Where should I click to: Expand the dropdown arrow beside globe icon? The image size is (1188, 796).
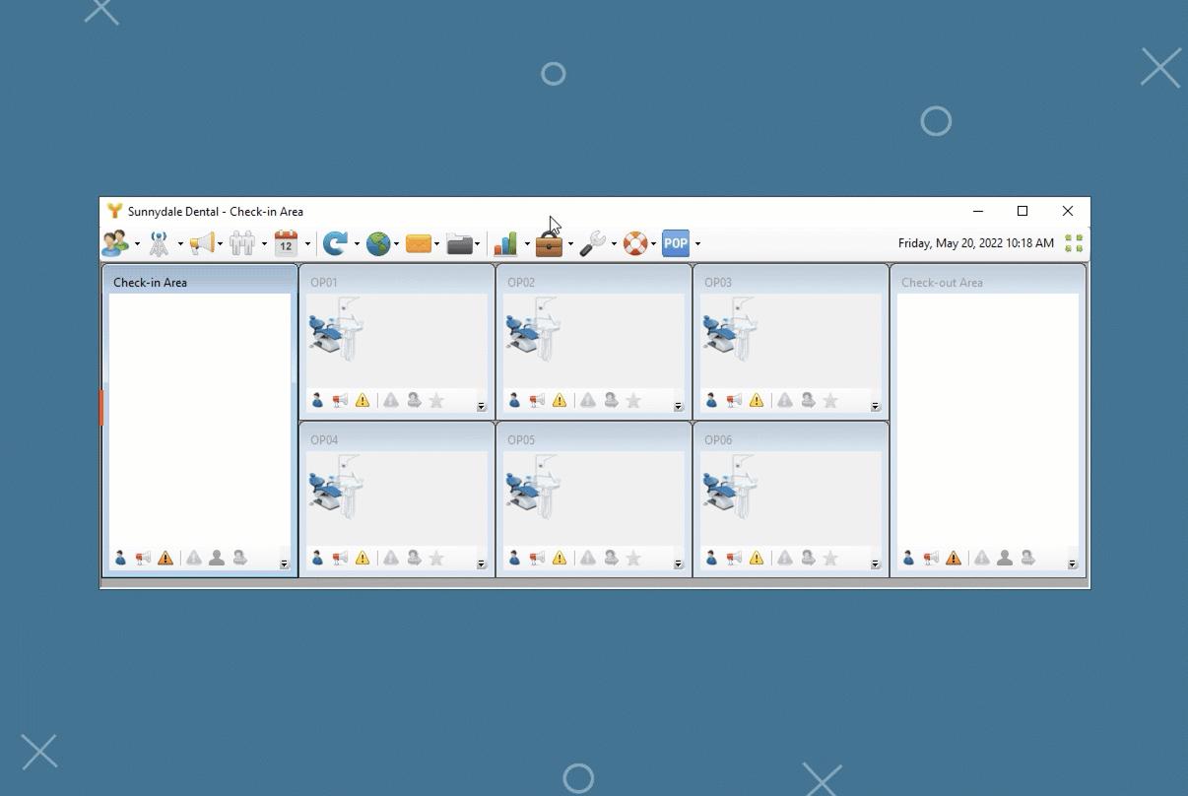click(396, 244)
